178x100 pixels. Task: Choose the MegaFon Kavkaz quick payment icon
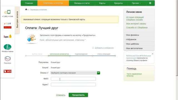pyautogui.click(x=8, y=47)
